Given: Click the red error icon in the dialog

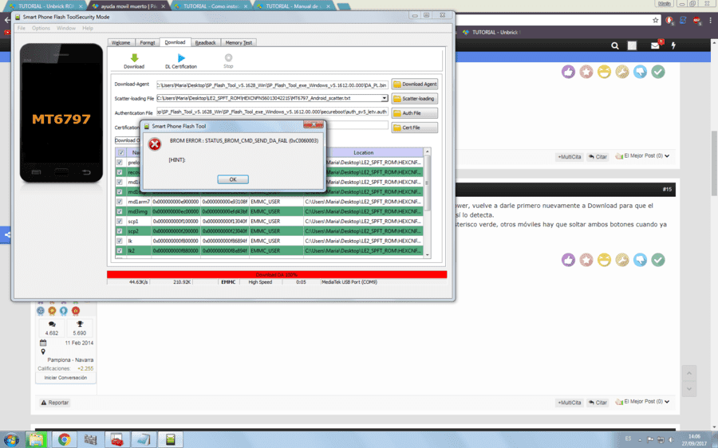Looking at the screenshot, I should tap(155, 144).
